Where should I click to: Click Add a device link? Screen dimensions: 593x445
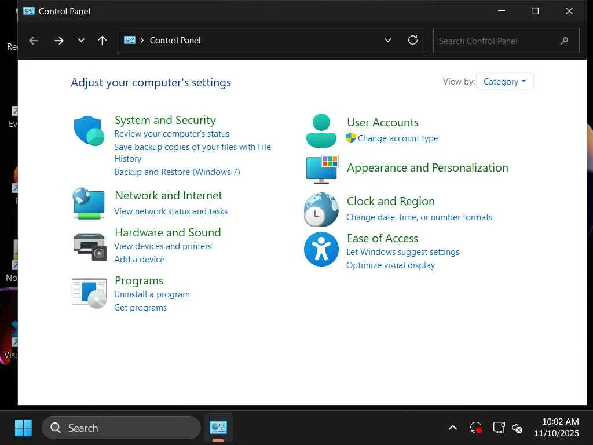point(139,259)
